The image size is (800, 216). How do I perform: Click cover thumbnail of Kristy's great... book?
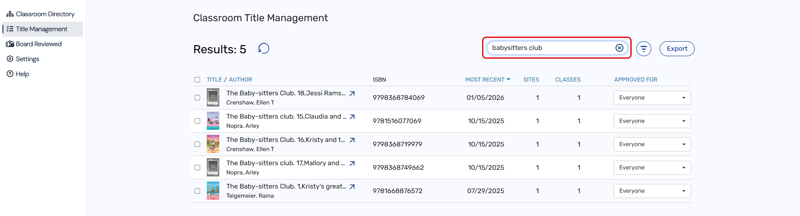click(x=213, y=191)
